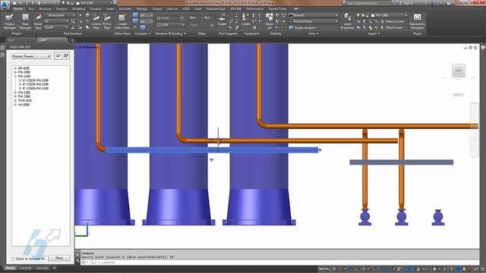Click Create in the Equipment panel
This screenshot has width=486, height=273.
[245, 20]
